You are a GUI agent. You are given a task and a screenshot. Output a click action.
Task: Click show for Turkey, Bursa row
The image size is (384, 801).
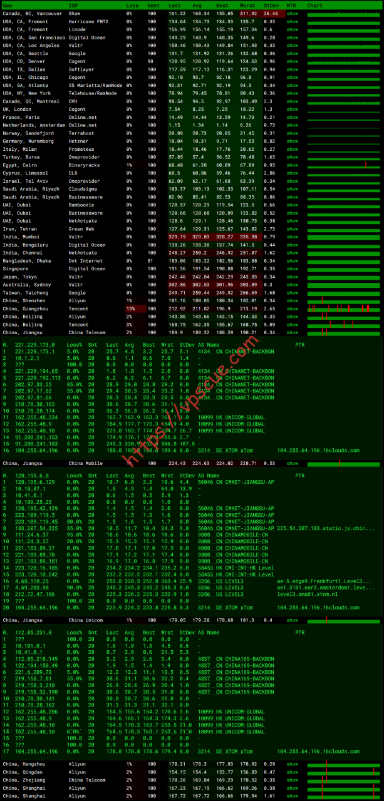(293, 157)
